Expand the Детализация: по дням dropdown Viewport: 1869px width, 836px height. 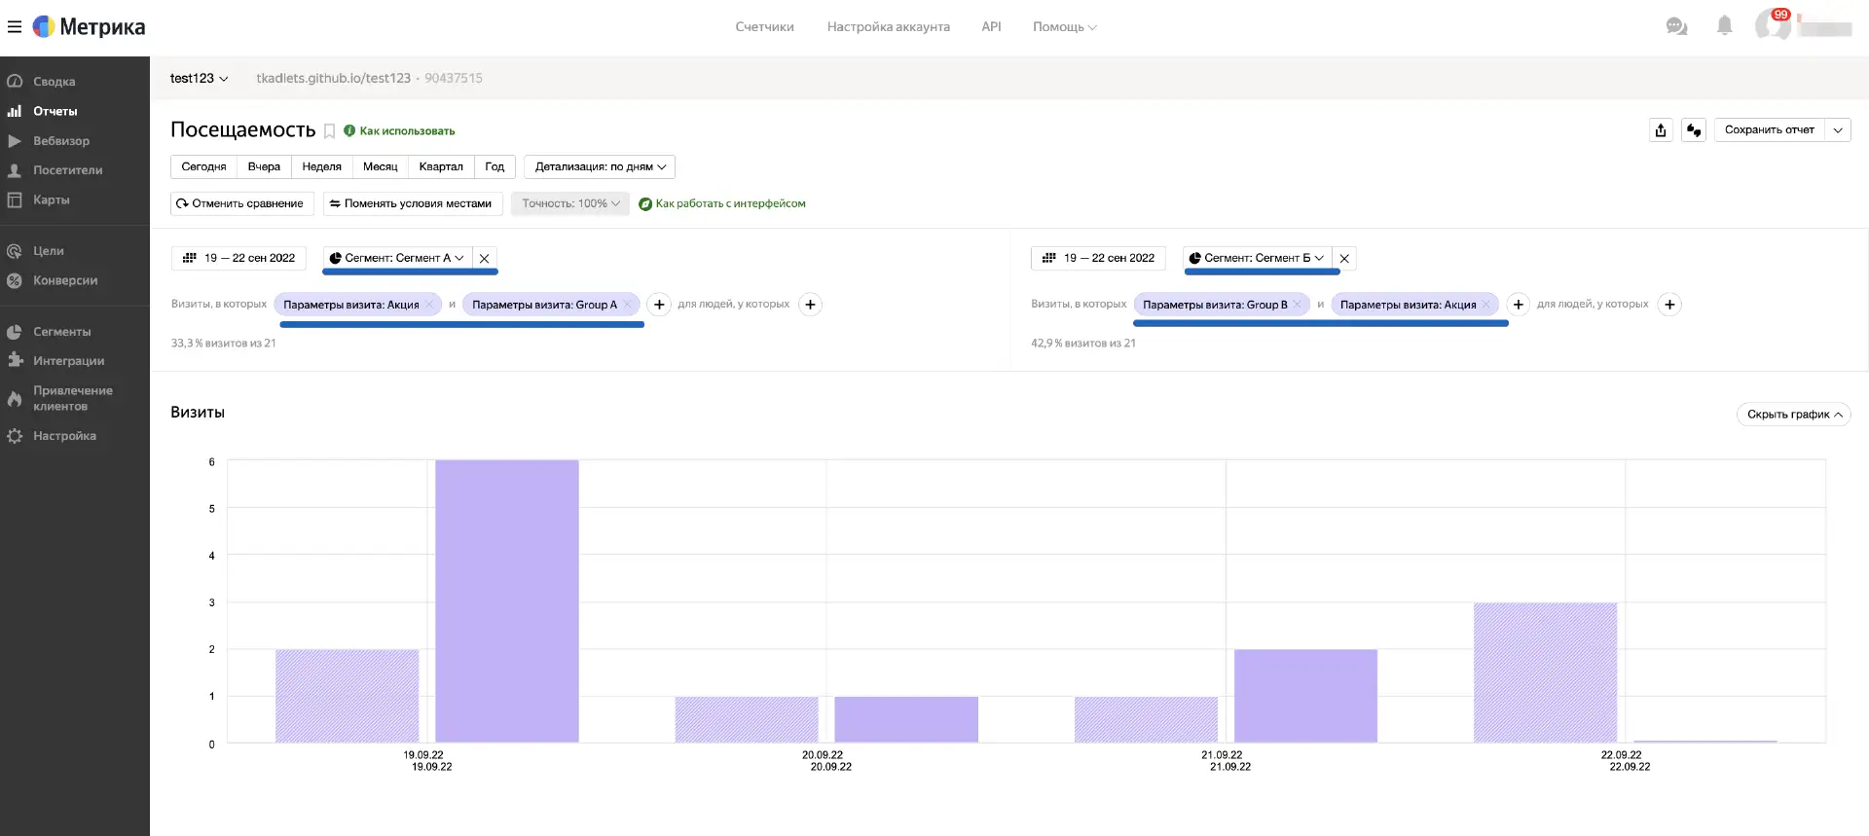coord(600,166)
